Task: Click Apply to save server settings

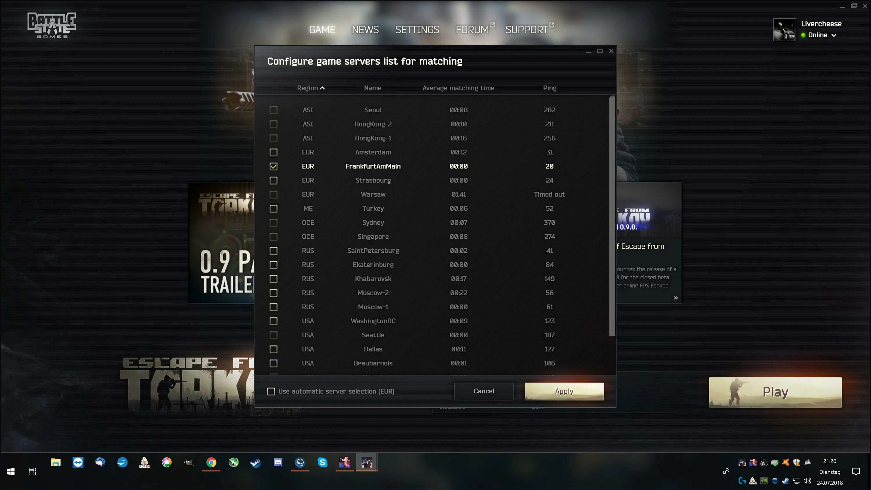Action: pyautogui.click(x=564, y=391)
